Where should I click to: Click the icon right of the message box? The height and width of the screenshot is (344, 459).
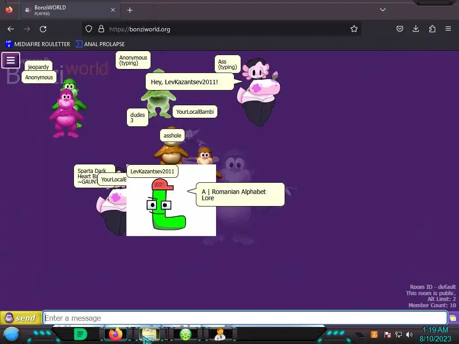pyautogui.click(x=453, y=318)
